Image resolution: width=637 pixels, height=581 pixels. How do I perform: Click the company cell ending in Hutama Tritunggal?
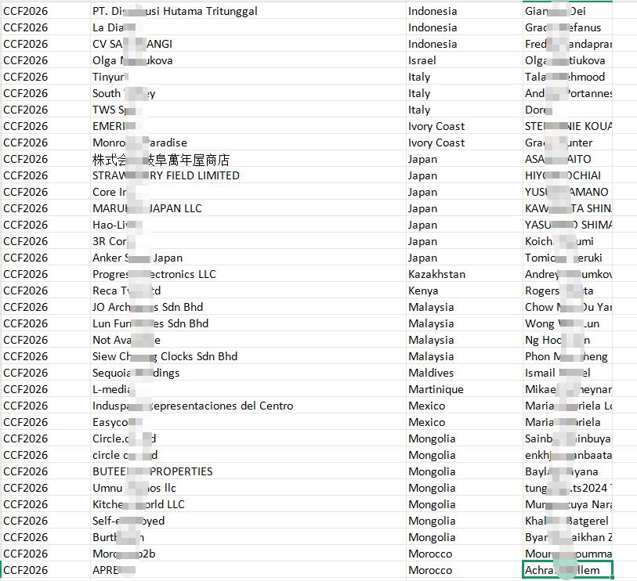pyautogui.click(x=175, y=11)
